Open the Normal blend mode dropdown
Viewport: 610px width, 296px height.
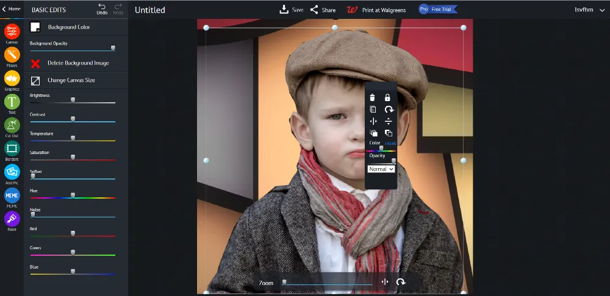coord(381,169)
